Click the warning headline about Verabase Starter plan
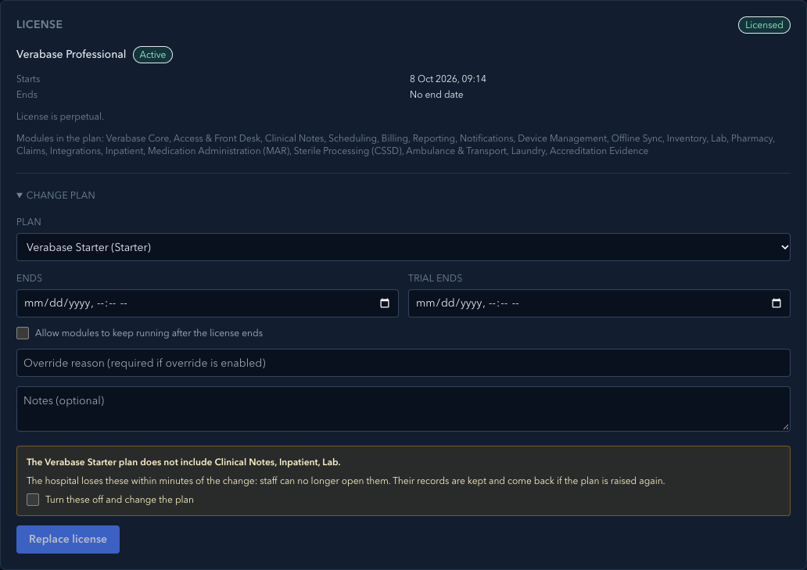 tap(183, 462)
